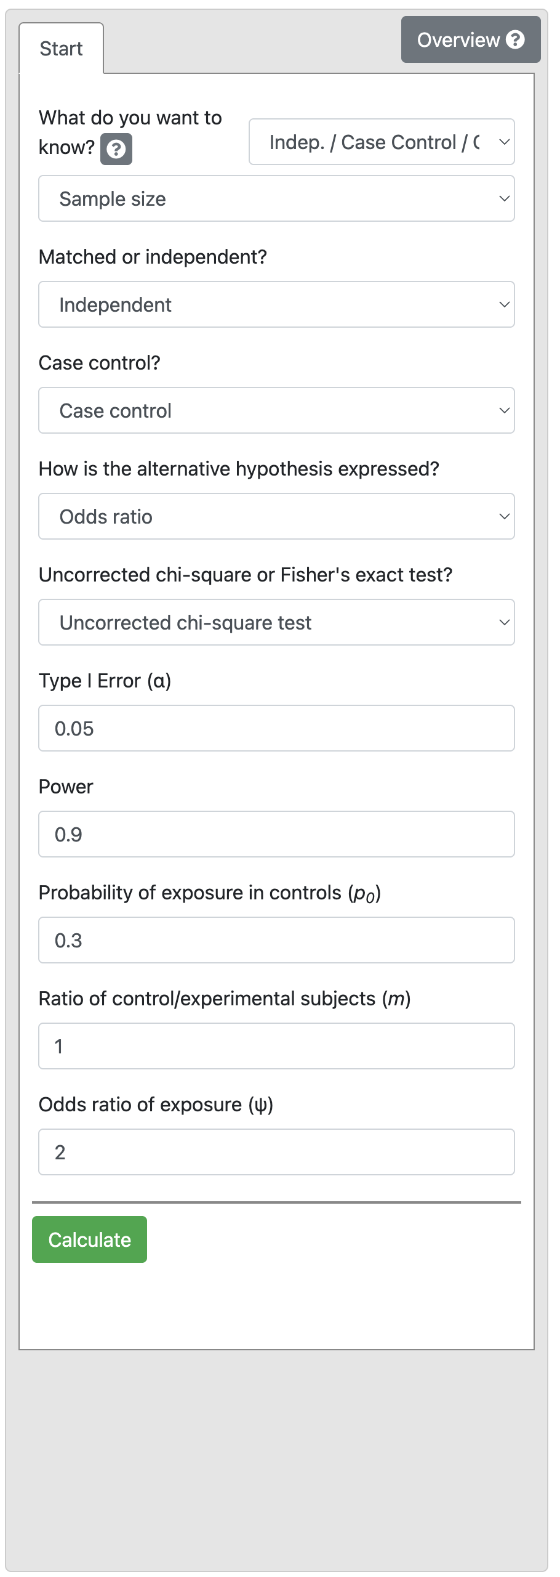Click the Type I Error alpha field
This screenshot has width=560, height=1577.
point(276,729)
